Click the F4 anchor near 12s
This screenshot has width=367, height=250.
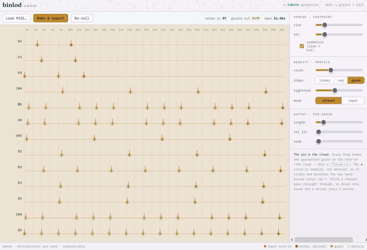(x=76, y=61)
